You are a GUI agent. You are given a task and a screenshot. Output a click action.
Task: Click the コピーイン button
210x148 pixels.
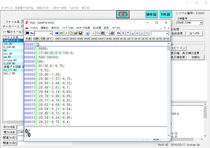point(179,48)
